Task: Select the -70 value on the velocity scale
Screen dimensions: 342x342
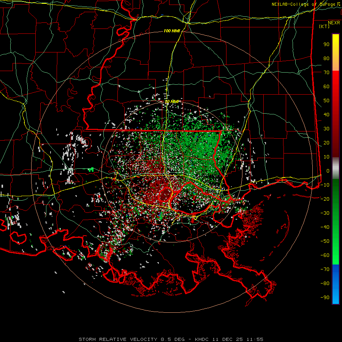Action: point(325,269)
